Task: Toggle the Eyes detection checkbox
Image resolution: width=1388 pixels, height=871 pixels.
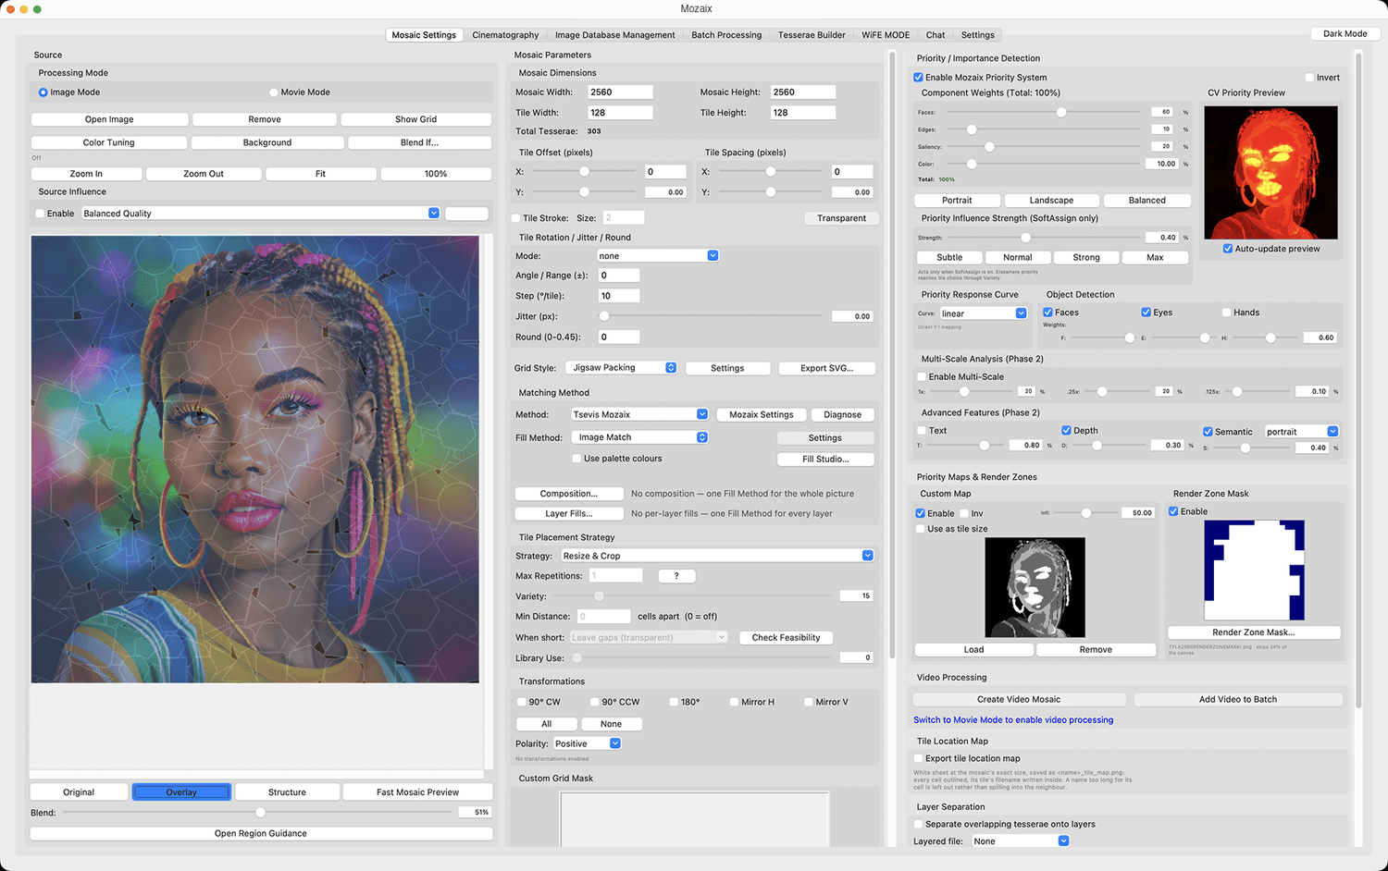Action: click(1146, 313)
